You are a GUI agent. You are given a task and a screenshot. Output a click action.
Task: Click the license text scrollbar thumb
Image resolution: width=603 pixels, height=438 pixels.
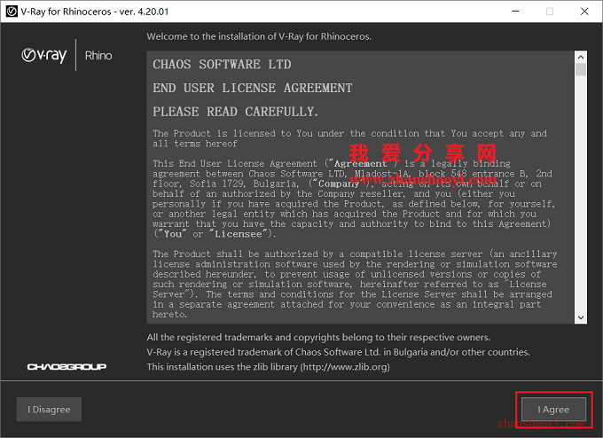pos(581,70)
